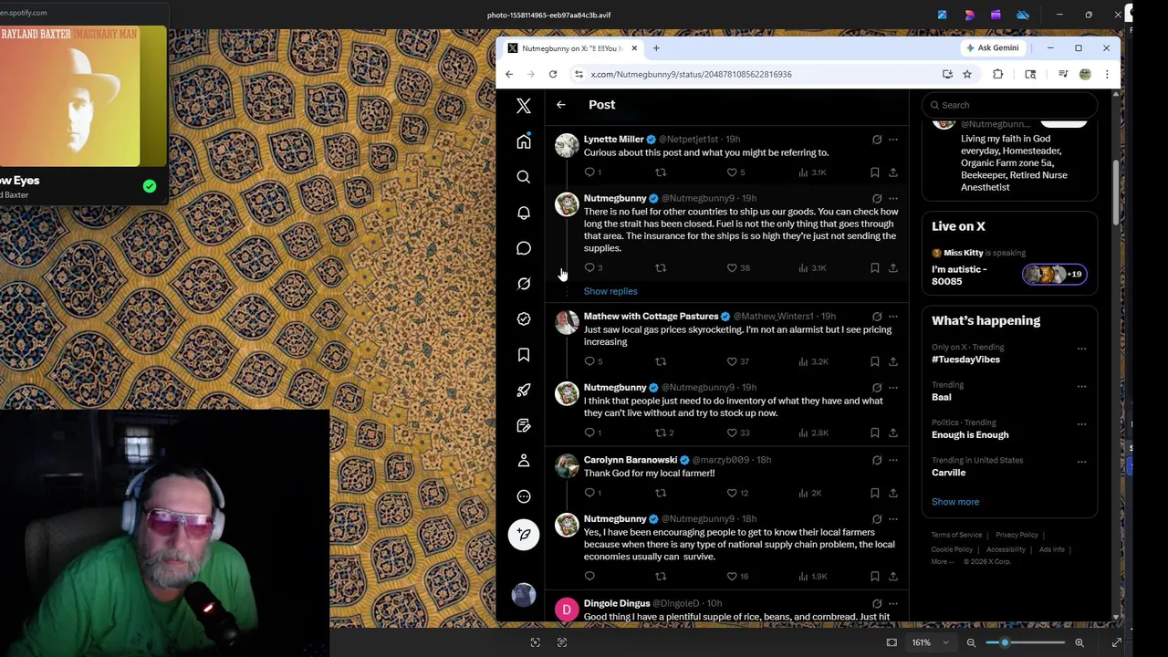Open a new Chrome tab
This screenshot has height=657, width=1168.
click(x=655, y=48)
